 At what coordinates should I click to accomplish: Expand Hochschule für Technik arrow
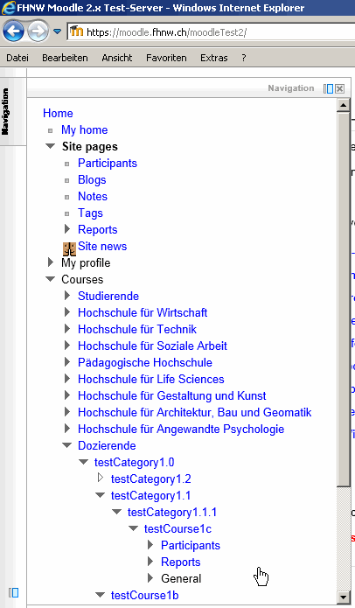coord(67,329)
